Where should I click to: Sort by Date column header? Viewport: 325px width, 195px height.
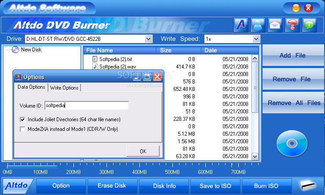click(x=230, y=51)
